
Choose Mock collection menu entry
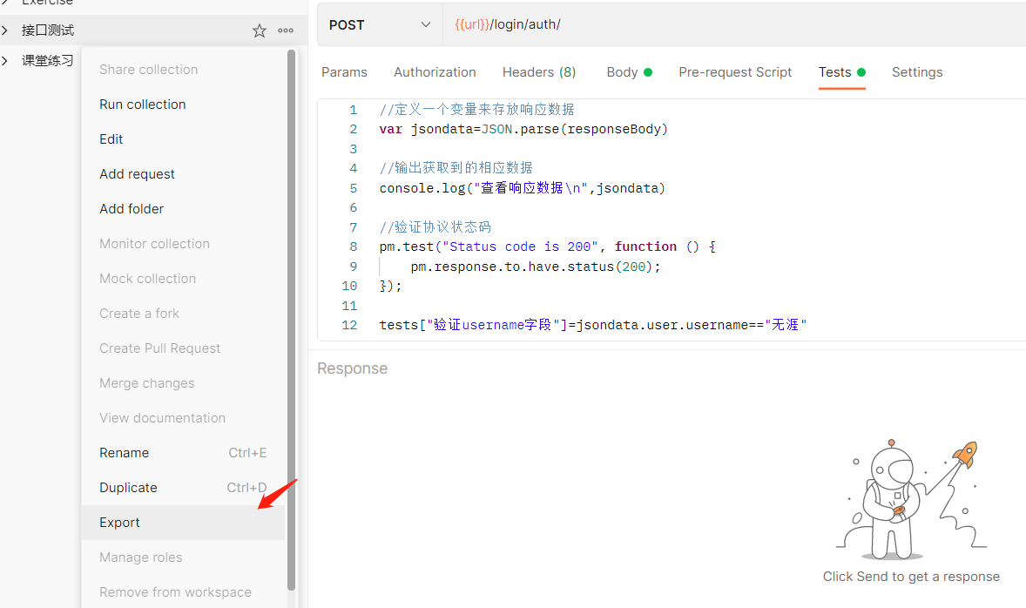pyautogui.click(x=183, y=278)
